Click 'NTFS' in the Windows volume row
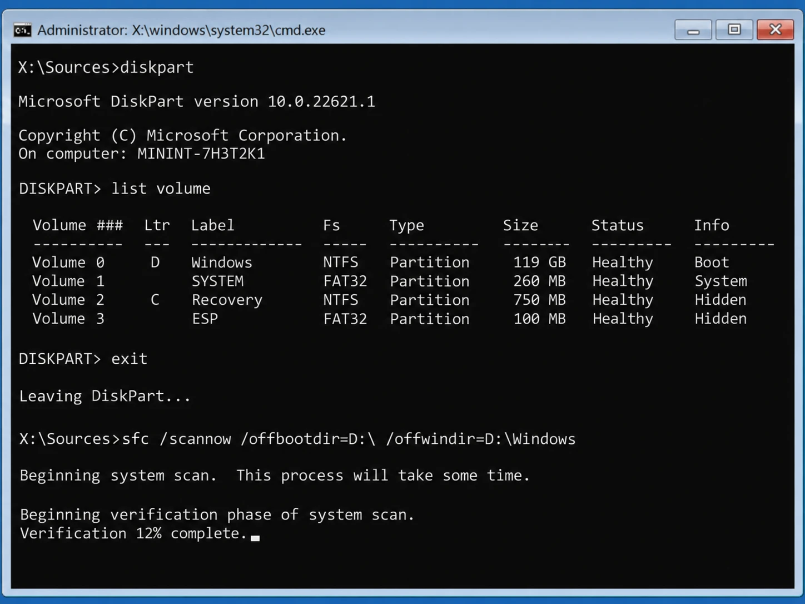 tap(341, 262)
